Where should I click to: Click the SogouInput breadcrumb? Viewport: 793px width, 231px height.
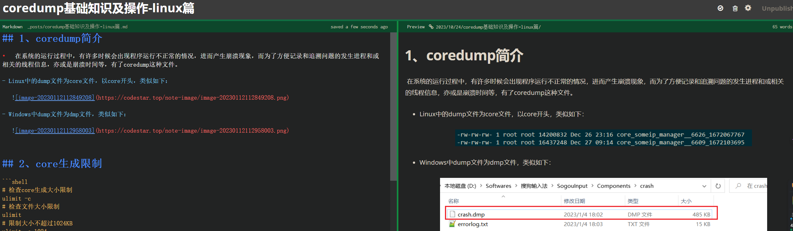572,186
